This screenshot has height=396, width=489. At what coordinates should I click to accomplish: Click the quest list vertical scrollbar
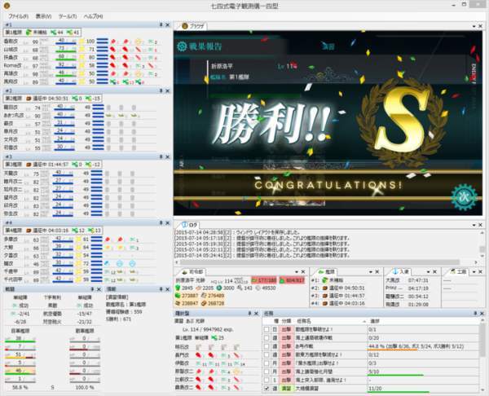coord(482,340)
